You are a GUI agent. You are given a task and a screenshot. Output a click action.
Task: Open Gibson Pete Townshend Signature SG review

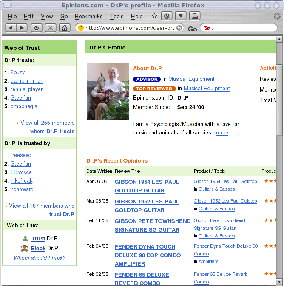pos(153,225)
